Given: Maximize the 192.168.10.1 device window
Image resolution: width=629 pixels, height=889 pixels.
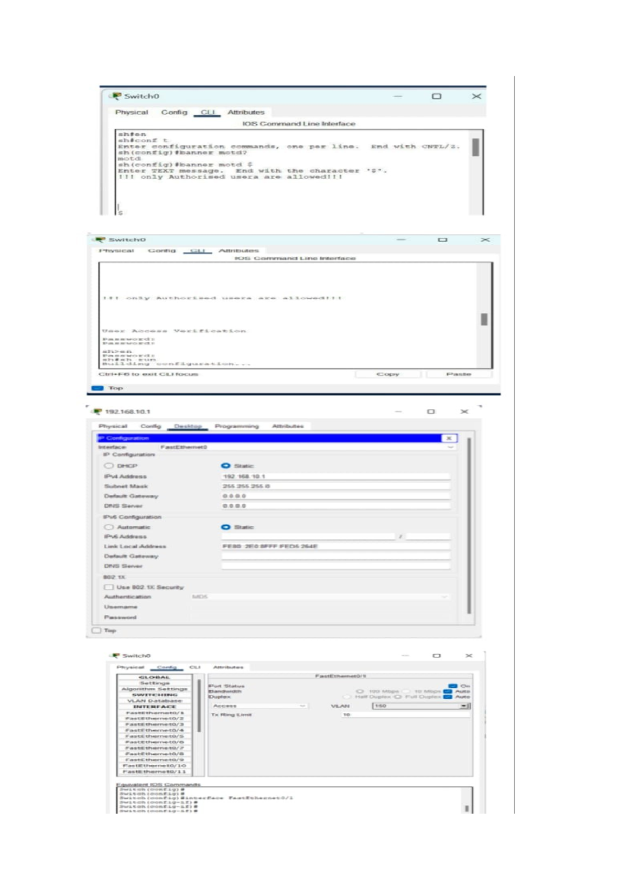Looking at the screenshot, I should point(431,411).
